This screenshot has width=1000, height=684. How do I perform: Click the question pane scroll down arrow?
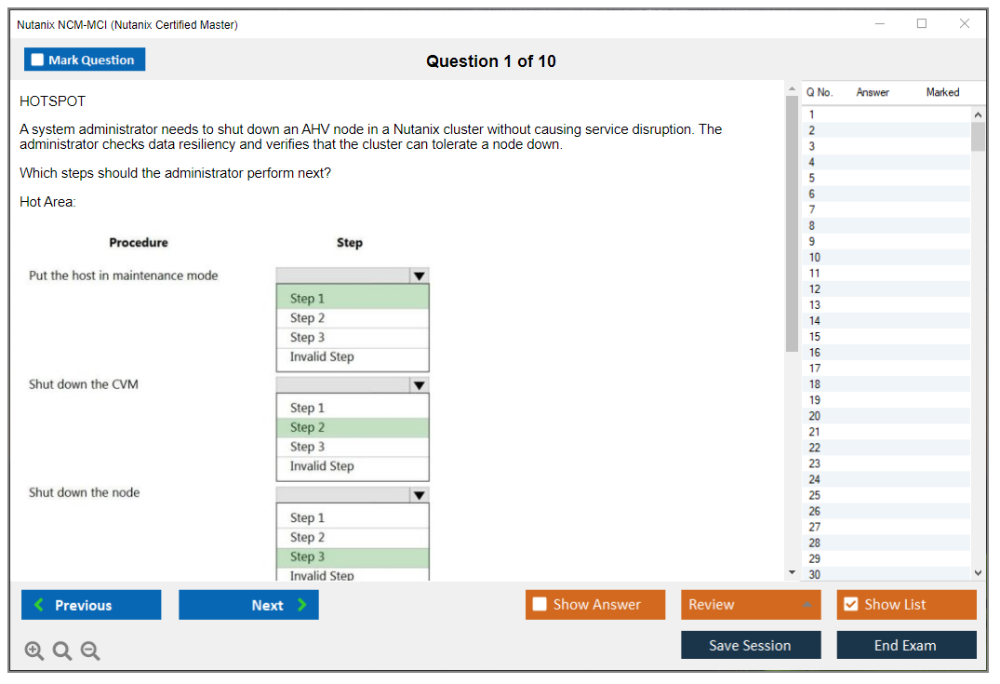click(x=792, y=572)
